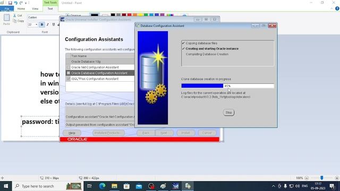Click the 45% clone database progress bar
Viewport: 340px width, 191px height.
coord(228,86)
